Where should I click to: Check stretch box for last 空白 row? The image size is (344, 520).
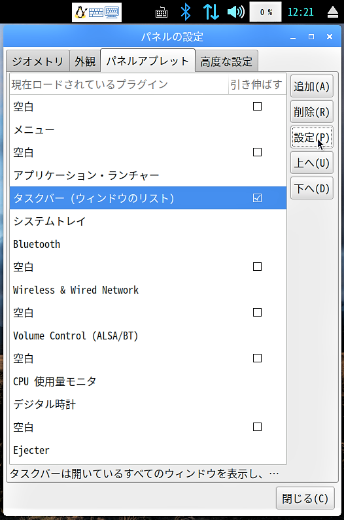coord(258,427)
